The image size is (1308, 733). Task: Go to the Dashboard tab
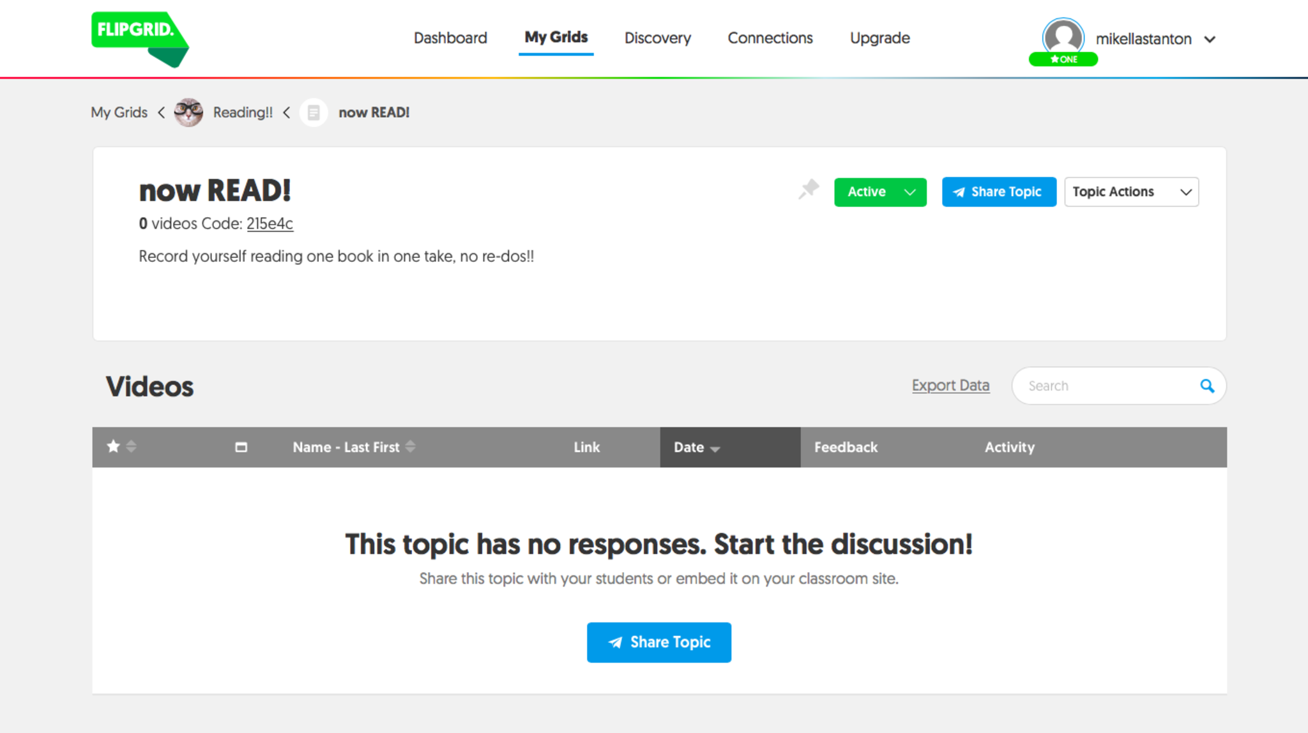click(450, 38)
